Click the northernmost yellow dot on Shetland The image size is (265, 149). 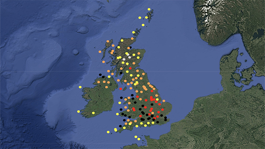point(149,9)
